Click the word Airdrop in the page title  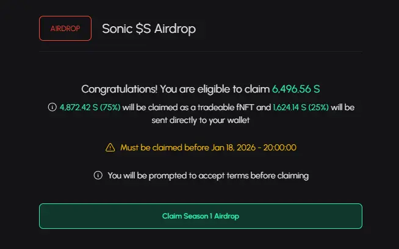coord(175,29)
